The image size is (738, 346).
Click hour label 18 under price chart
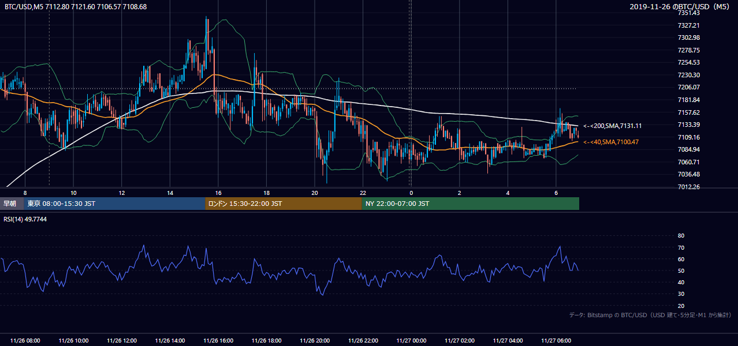(266, 193)
